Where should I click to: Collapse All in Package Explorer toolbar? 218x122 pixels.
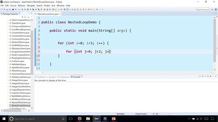[22, 17]
